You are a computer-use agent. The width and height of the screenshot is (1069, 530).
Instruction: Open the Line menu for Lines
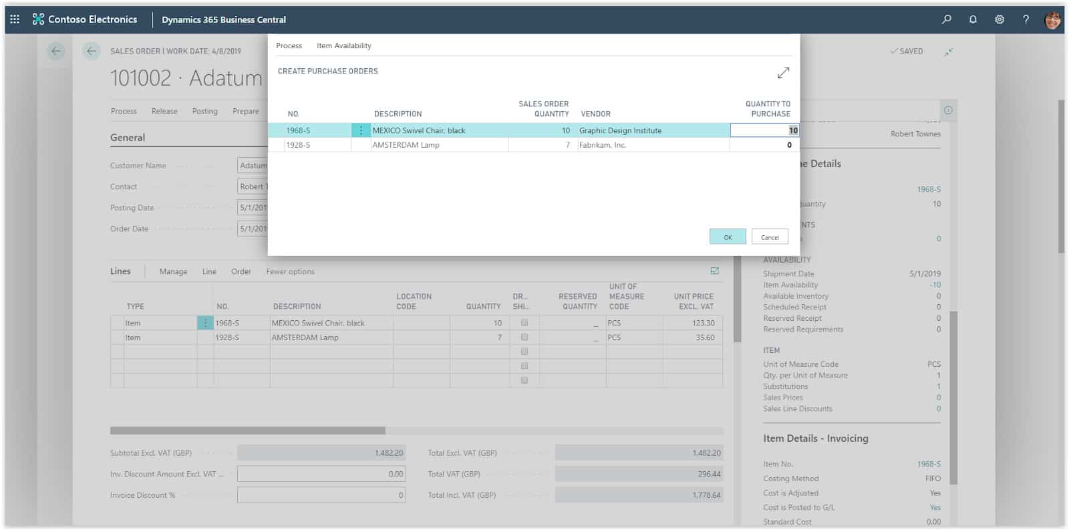(209, 271)
